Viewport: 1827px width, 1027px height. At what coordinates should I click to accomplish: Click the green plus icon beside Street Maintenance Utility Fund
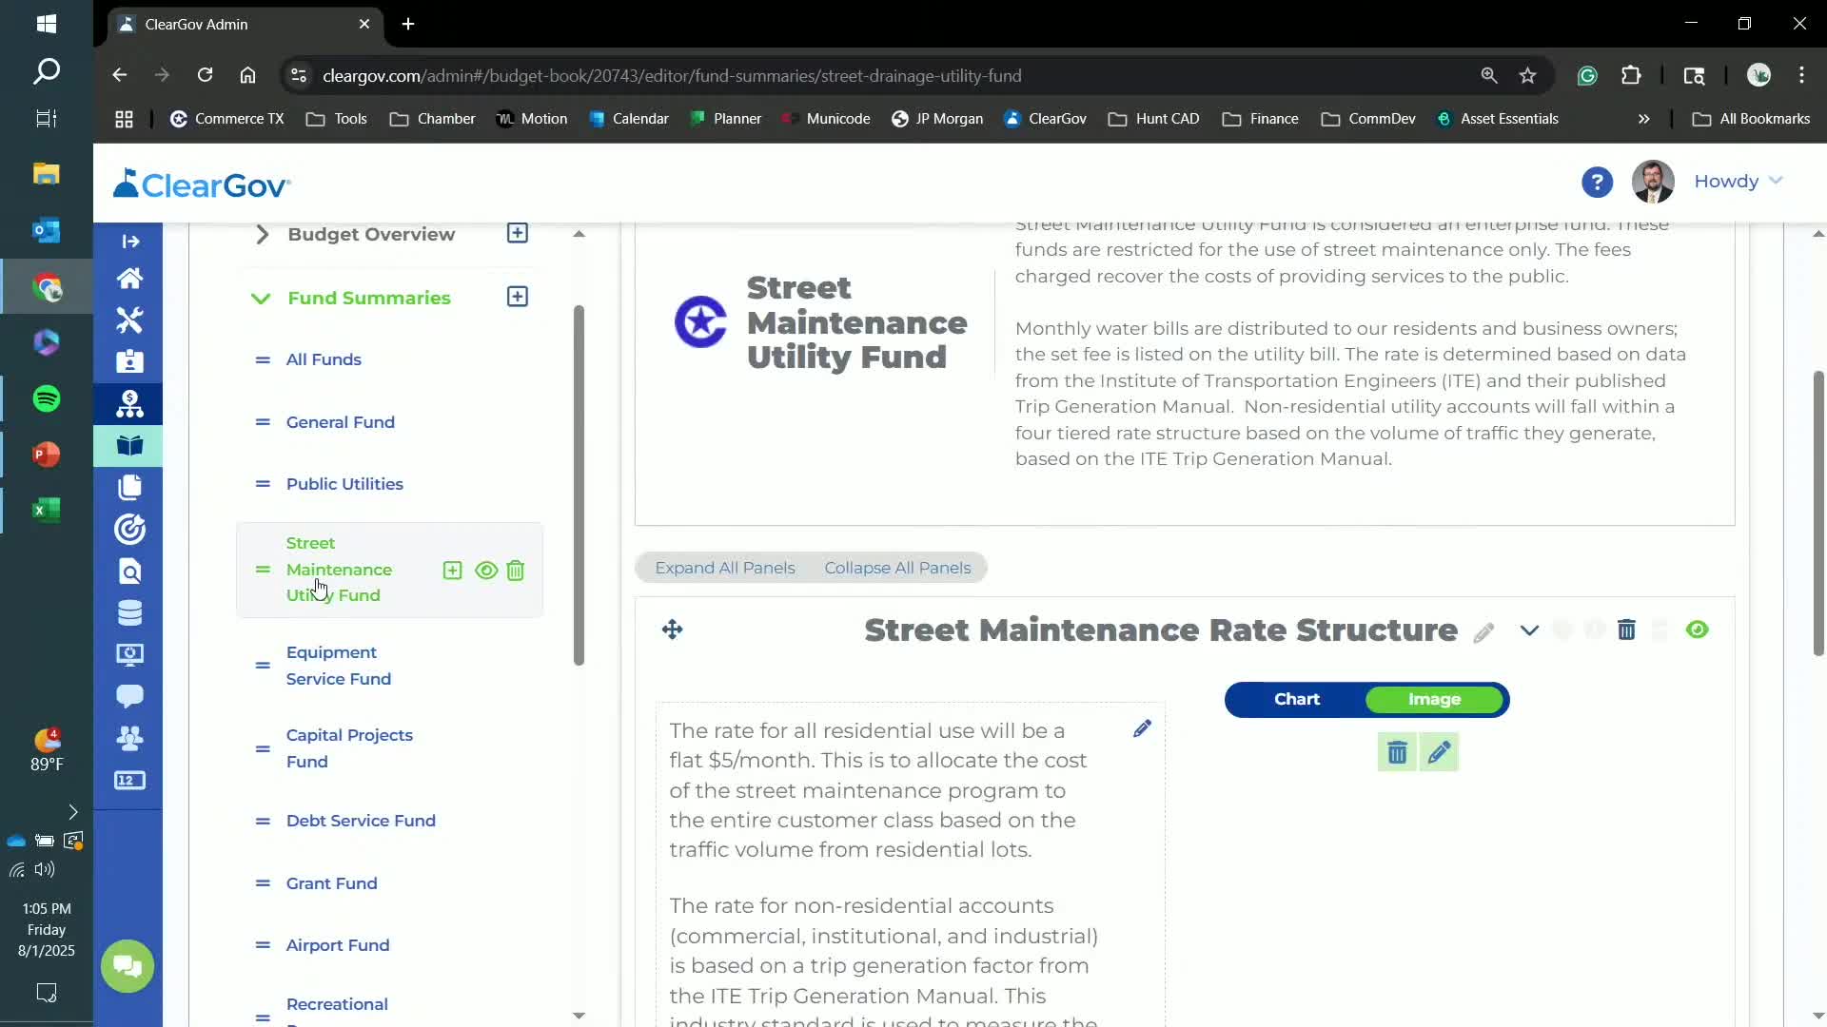pos(453,571)
